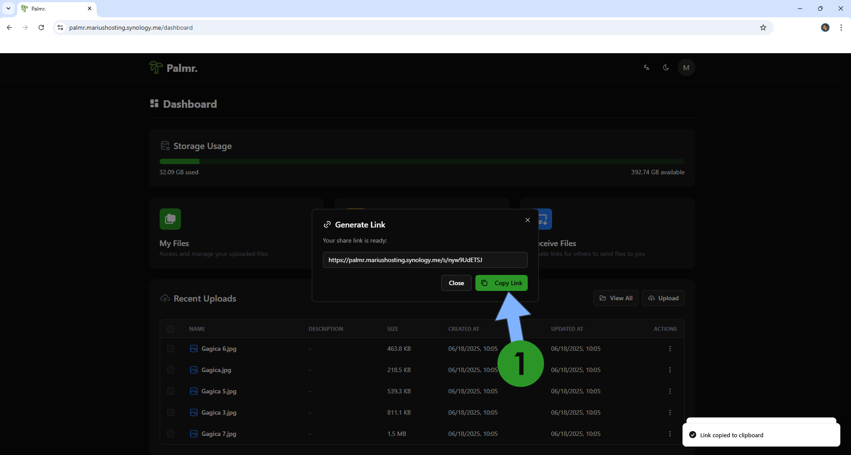Open actions menu for Gagica.jpg
The height and width of the screenshot is (455, 851).
pos(670,370)
